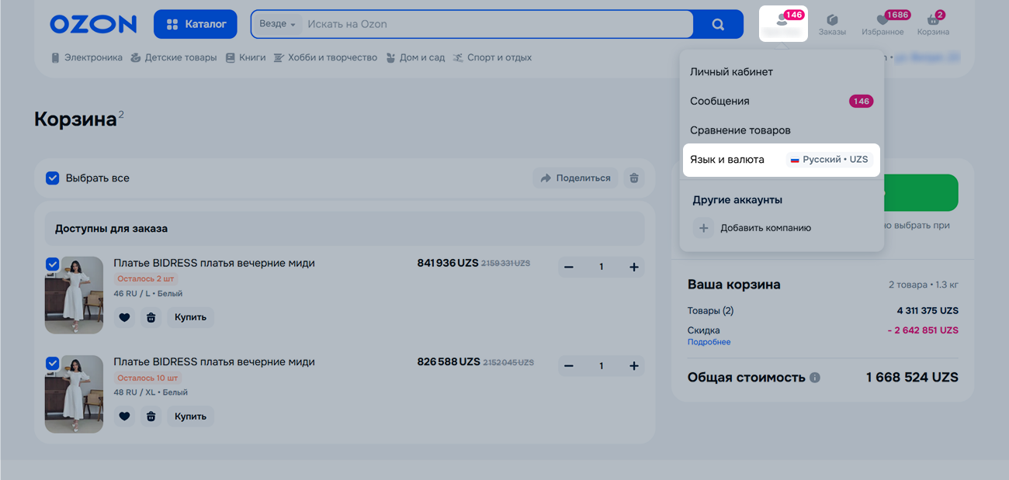Screen dimensions: 1009x480
Task: Add first dress to favorites with heart
Action: click(x=124, y=317)
